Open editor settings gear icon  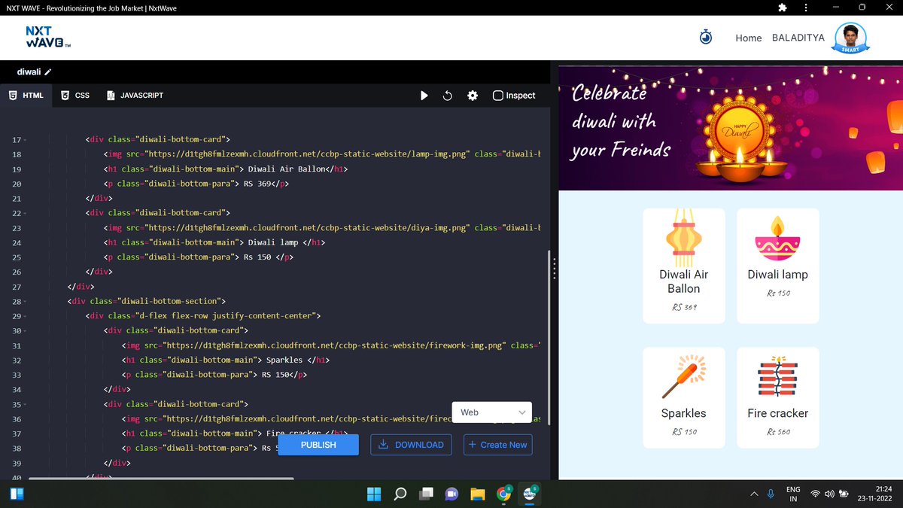click(x=473, y=96)
